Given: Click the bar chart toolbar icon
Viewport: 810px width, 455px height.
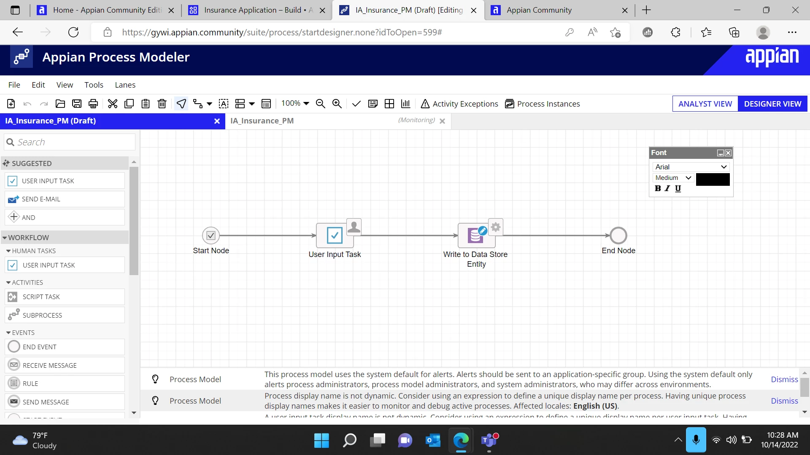Looking at the screenshot, I should pos(406,104).
